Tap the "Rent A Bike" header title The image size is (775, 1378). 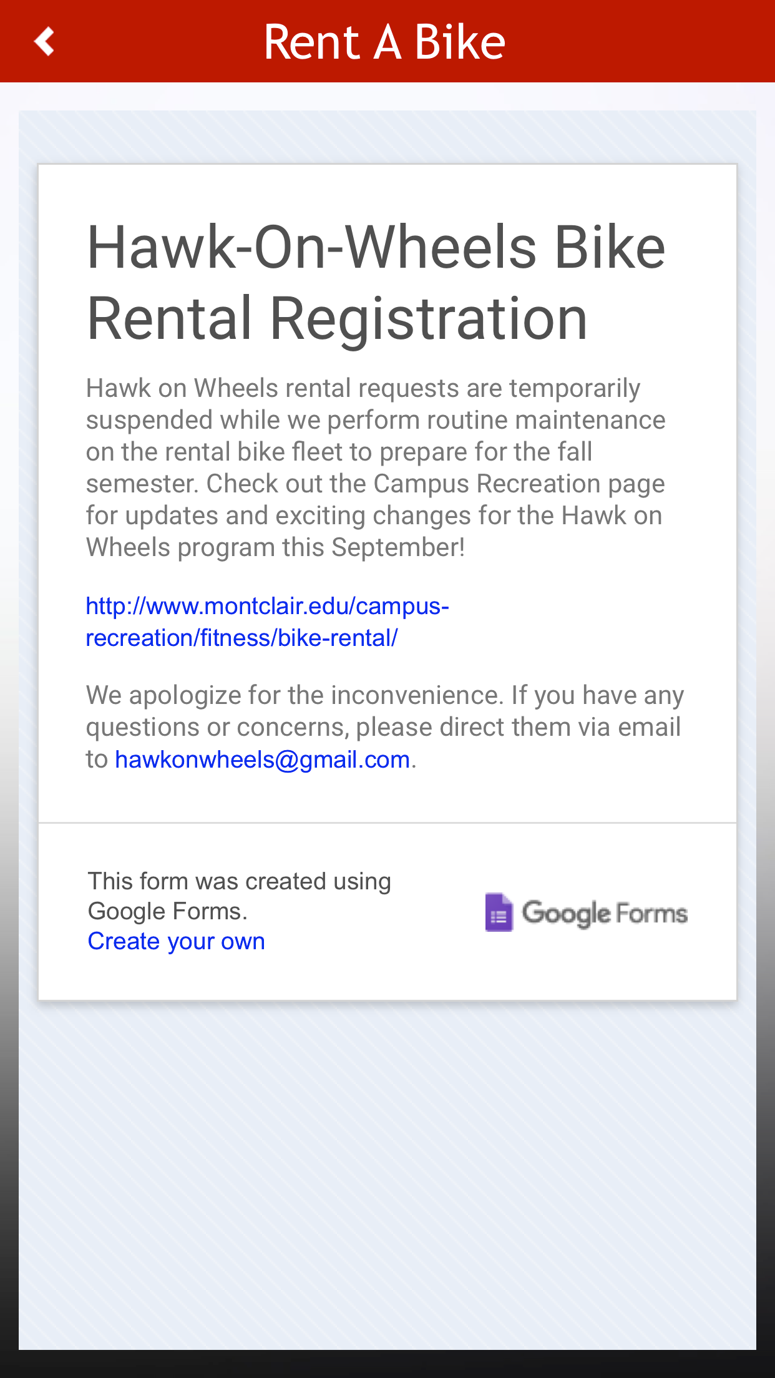coord(384,42)
